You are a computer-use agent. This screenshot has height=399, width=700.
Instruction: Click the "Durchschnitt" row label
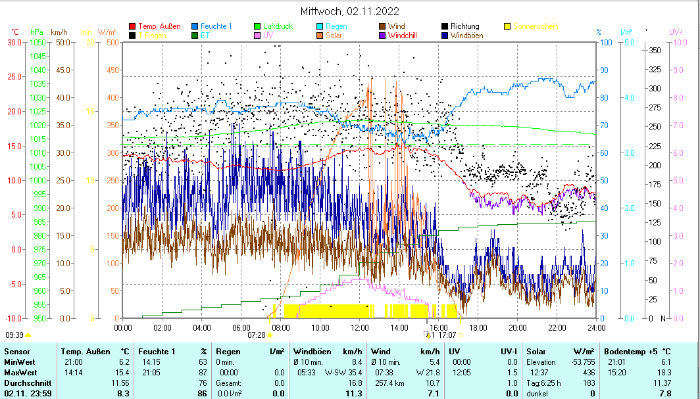(28, 383)
